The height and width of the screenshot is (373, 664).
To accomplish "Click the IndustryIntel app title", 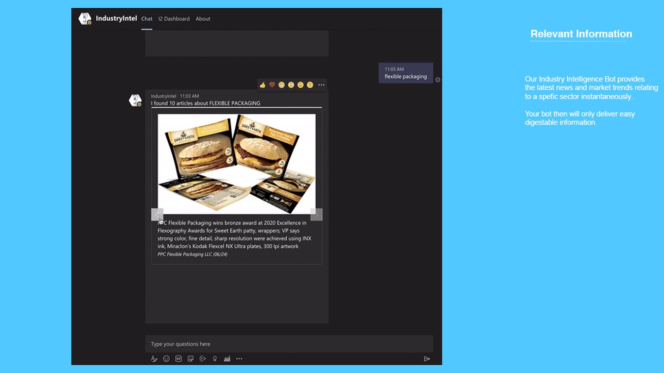I will click(116, 18).
